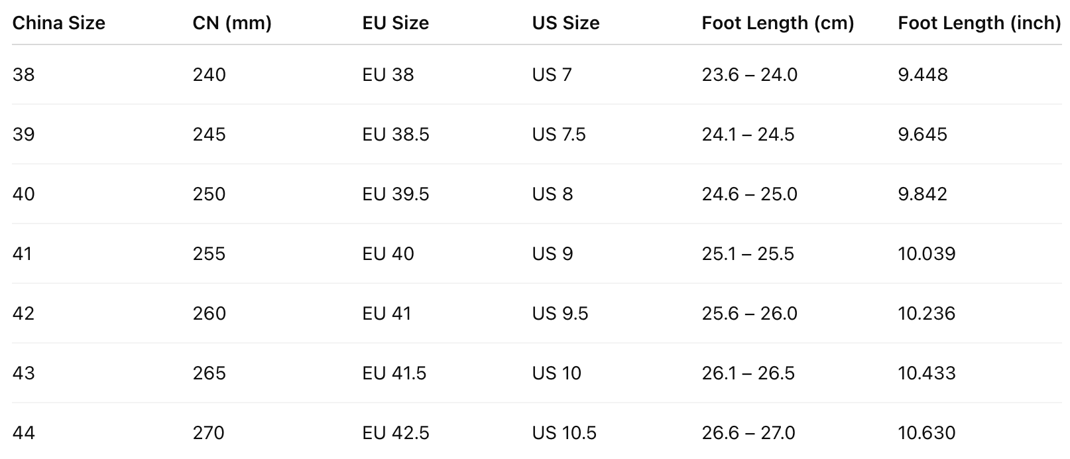Select the EU Size column header
The image size is (1070, 459).
click(395, 23)
